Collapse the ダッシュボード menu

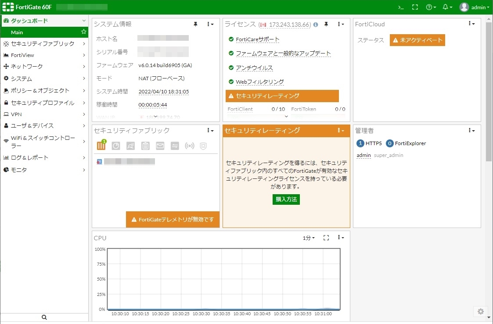44,21
